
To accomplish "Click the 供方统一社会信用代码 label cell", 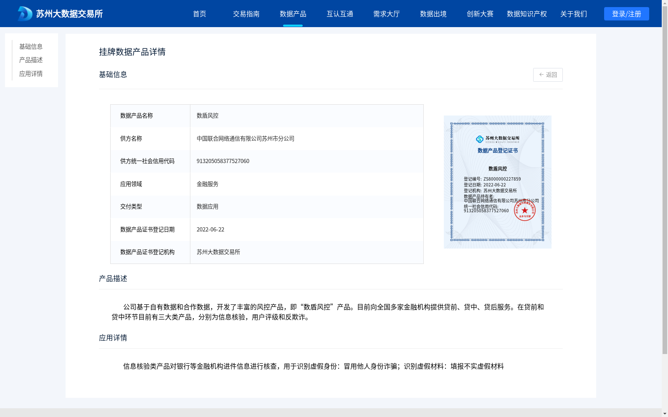I will click(x=150, y=161).
